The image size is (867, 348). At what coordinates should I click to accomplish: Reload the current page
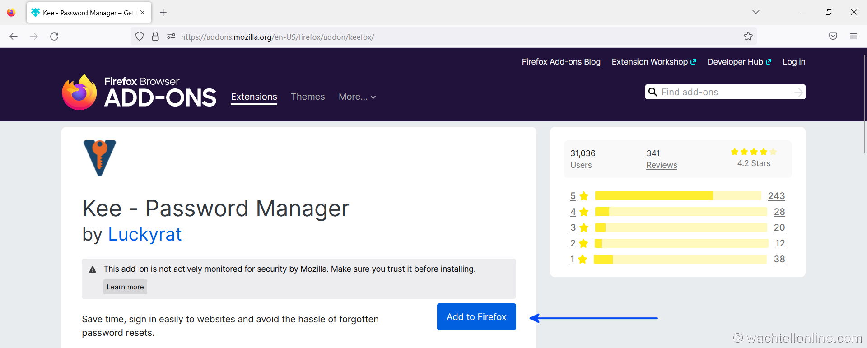coord(54,37)
